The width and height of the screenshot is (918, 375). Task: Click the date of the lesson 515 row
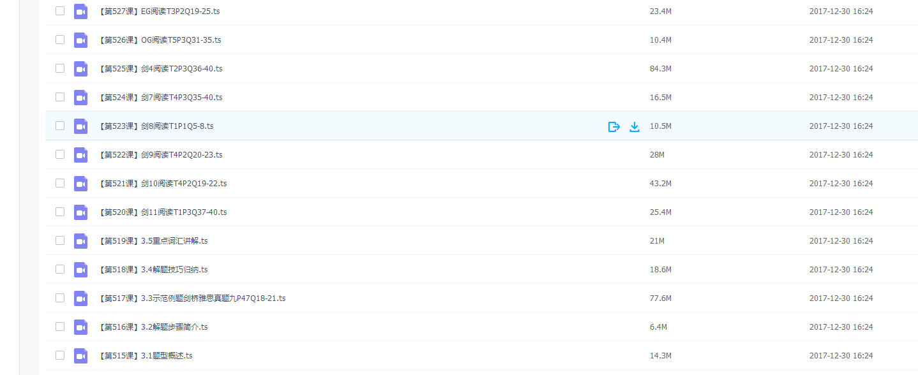(841, 356)
